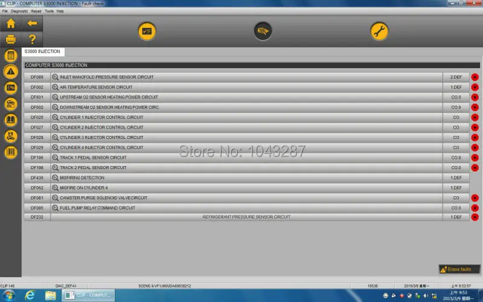The image size is (483, 302).
Task: Click the Erase faults button
Action: pos(459,269)
